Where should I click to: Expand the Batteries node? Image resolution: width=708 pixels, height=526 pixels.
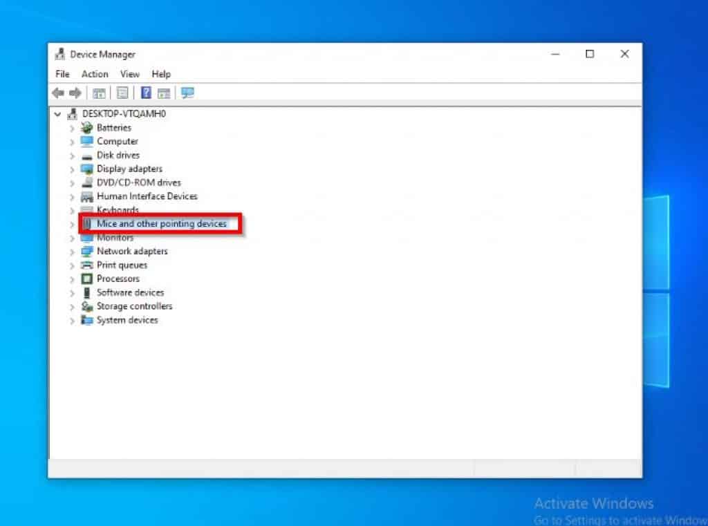(x=72, y=129)
